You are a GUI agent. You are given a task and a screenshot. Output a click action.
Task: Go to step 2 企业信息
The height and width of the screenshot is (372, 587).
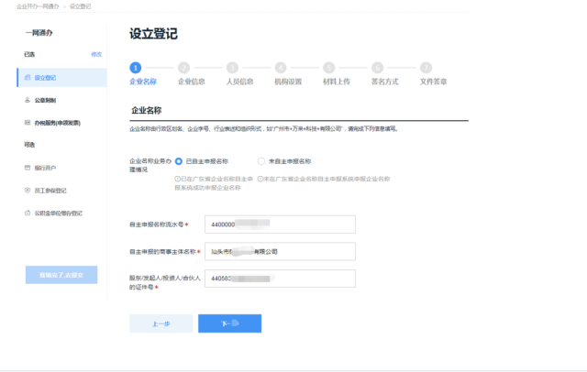coord(183,68)
